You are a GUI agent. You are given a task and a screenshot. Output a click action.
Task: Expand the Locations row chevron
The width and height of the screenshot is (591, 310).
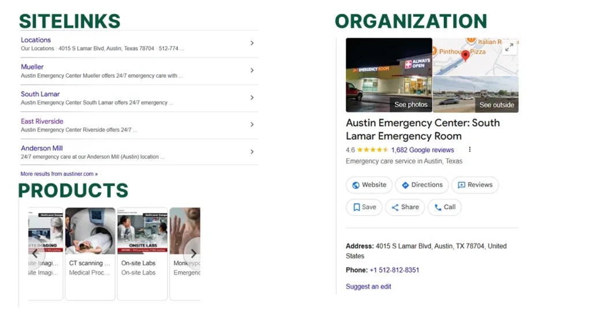pyautogui.click(x=252, y=43)
